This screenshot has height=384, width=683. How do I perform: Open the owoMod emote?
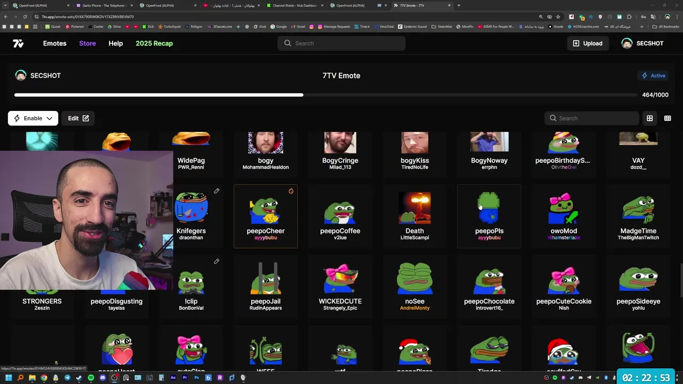(564, 216)
